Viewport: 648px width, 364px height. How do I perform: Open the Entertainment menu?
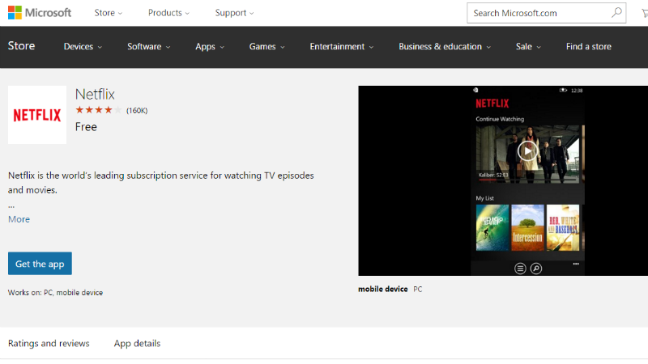(342, 47)
